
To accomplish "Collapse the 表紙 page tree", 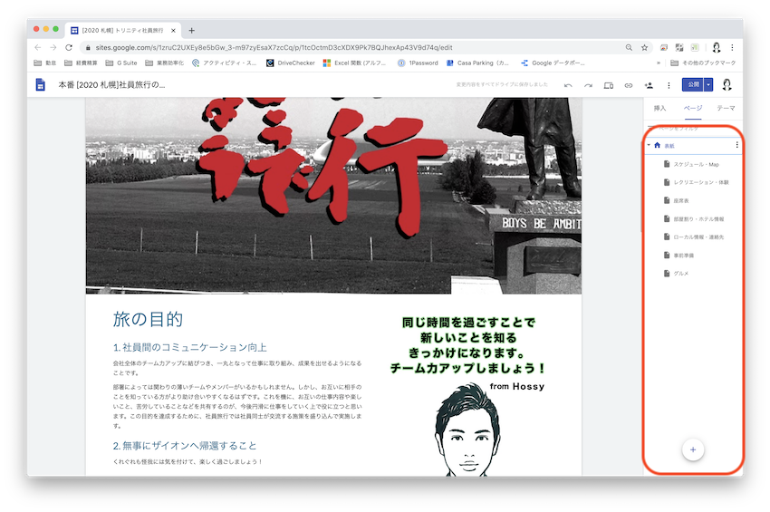I will [x=649, y=145].
